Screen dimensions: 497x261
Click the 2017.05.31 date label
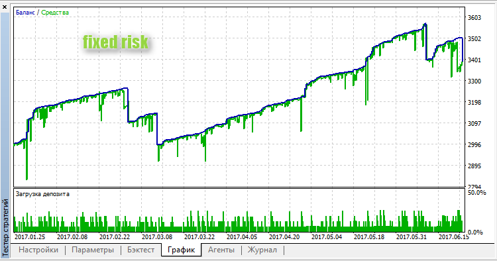[412, 237]
